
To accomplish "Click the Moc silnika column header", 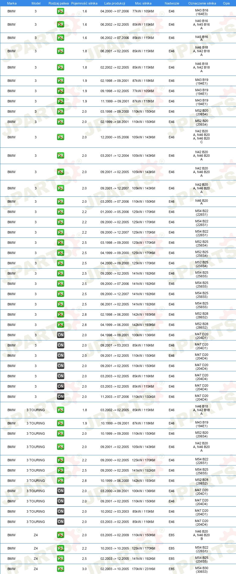I will [143, 3].
